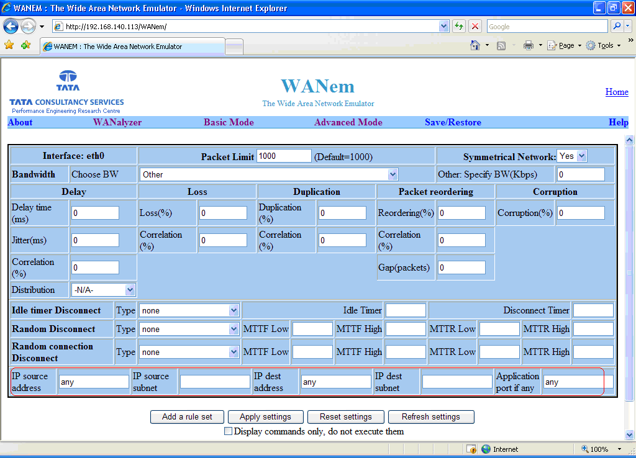Screen dimensions: 636x458
Task: Go forward with the browser Forward arrow
Action: point(28,27)
